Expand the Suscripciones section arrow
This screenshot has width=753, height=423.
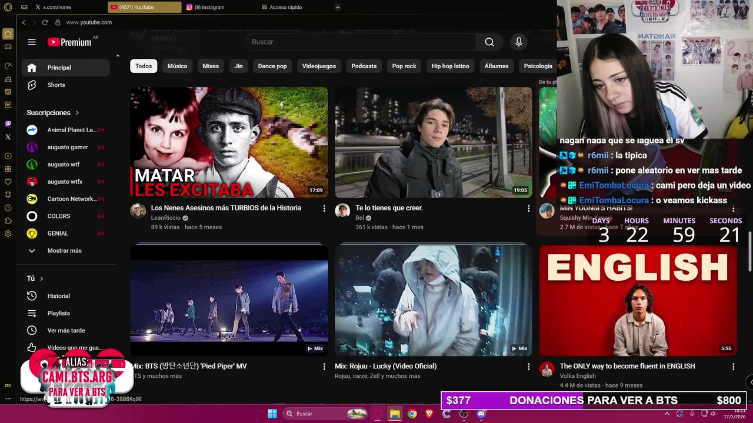(77, 113)
